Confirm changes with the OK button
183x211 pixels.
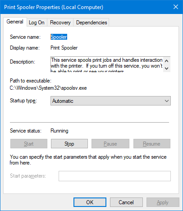click(90, 202)
